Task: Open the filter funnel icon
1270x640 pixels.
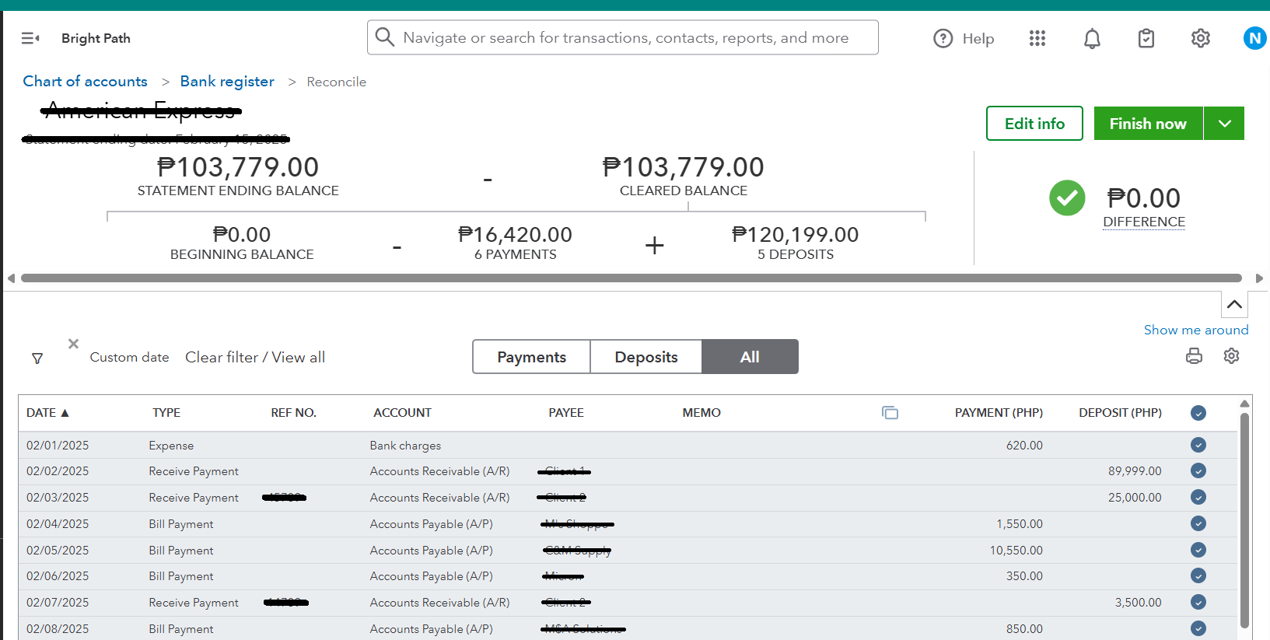Action: point(37,358)
